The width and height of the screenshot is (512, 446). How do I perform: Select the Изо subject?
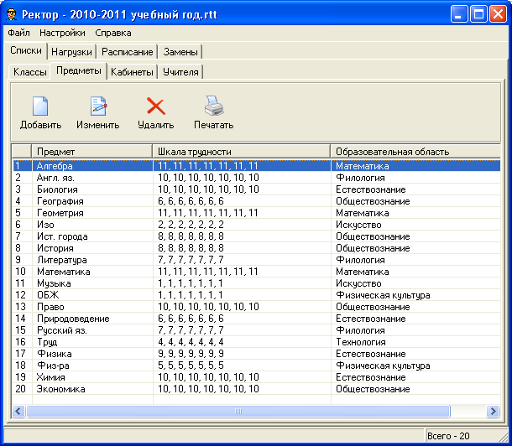tap(45, 225)
